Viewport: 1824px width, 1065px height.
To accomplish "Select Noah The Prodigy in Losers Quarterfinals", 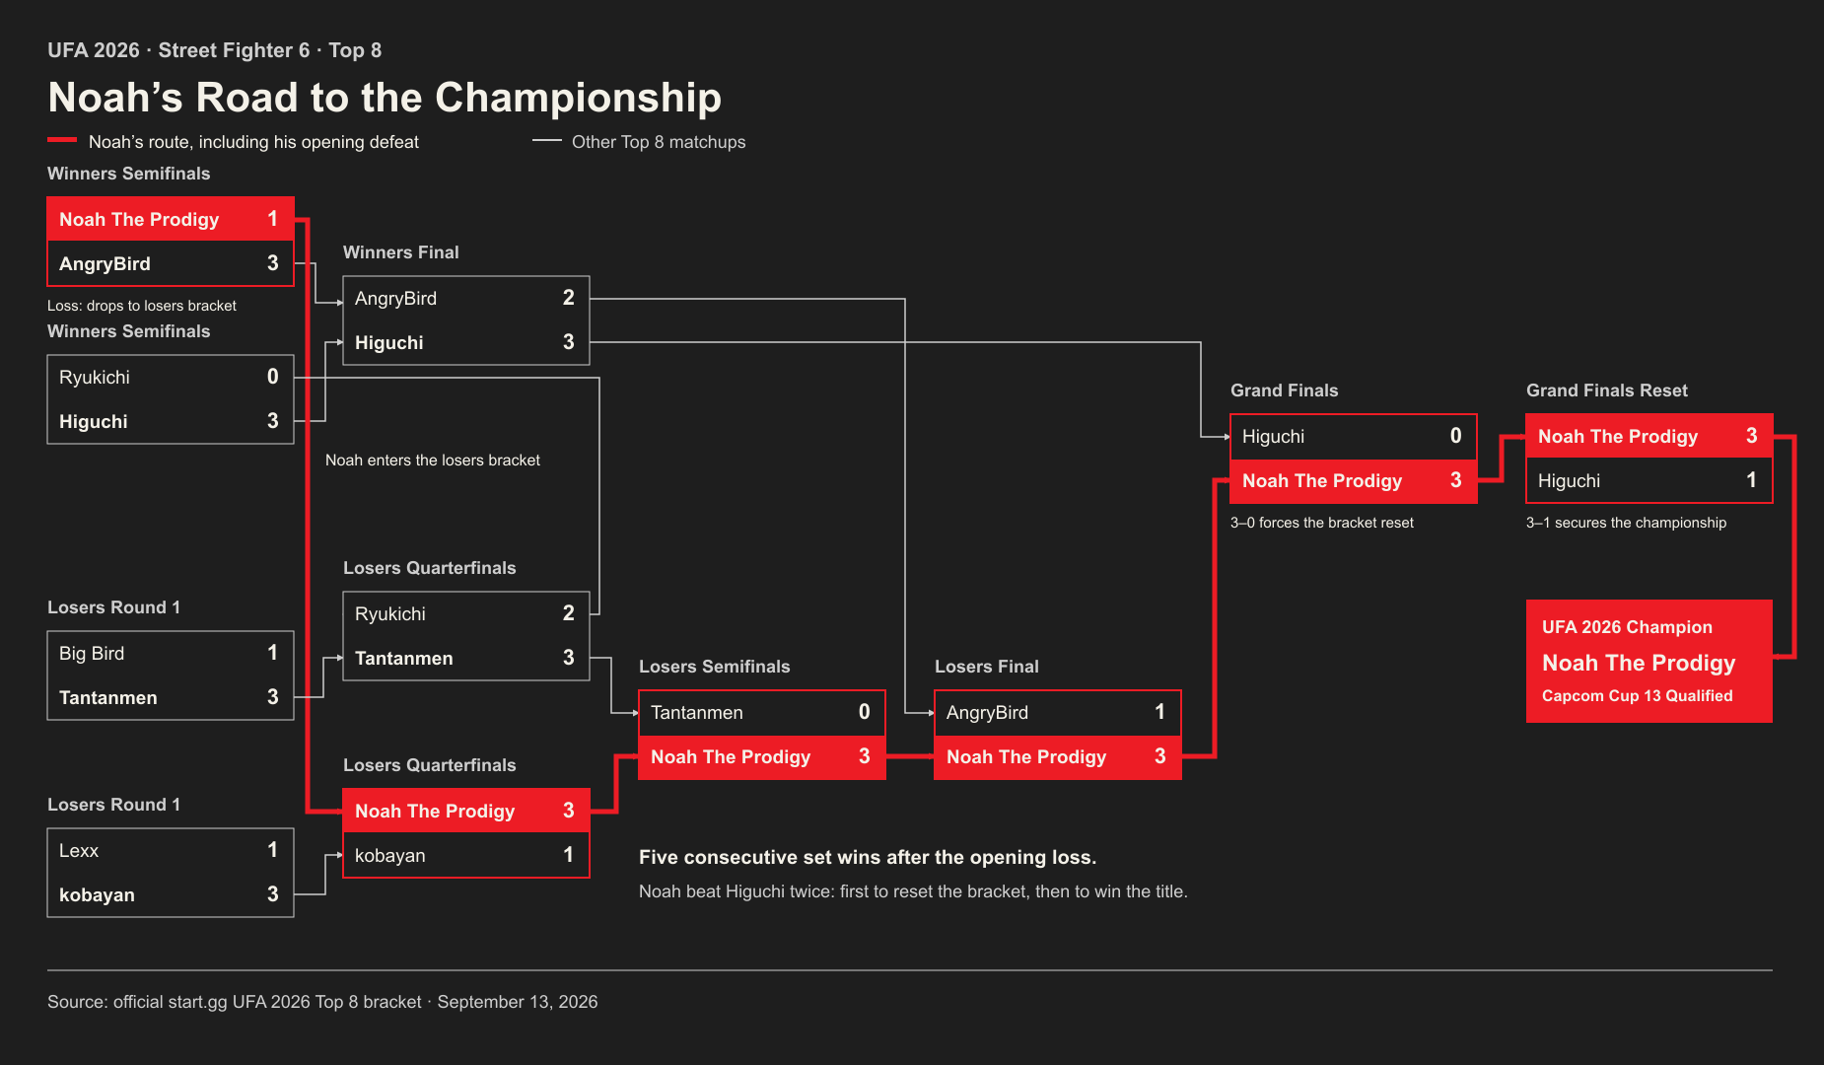I will (x=466, y=811).
